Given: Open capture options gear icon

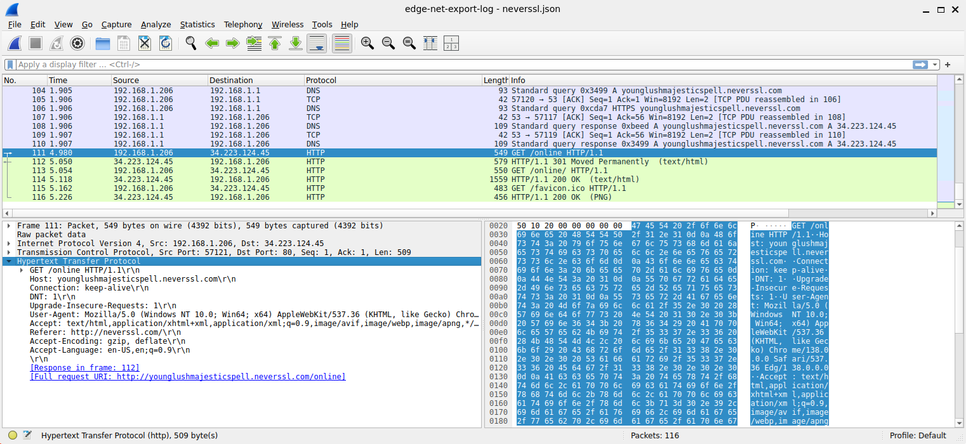Looking at the screenshot, I should pyautogui.click(x=77, y=43).
